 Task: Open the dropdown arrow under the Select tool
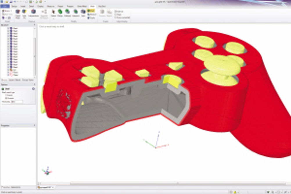click(53, 19)
